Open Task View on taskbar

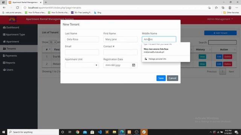coord(70,132)
